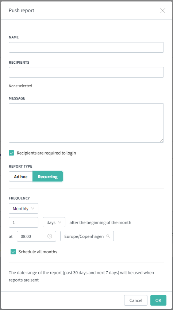Image resolution: width=173 pixels, height=310 pixels.
Task: Click inside the Message text area
Action: (86, 123)
